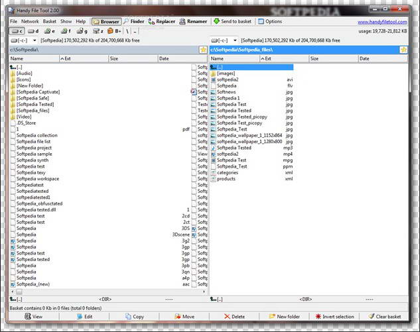This screenshot has height=332, width=420.
Task: Toggle the Browser mode button
Action: click(x=105, y=21)
